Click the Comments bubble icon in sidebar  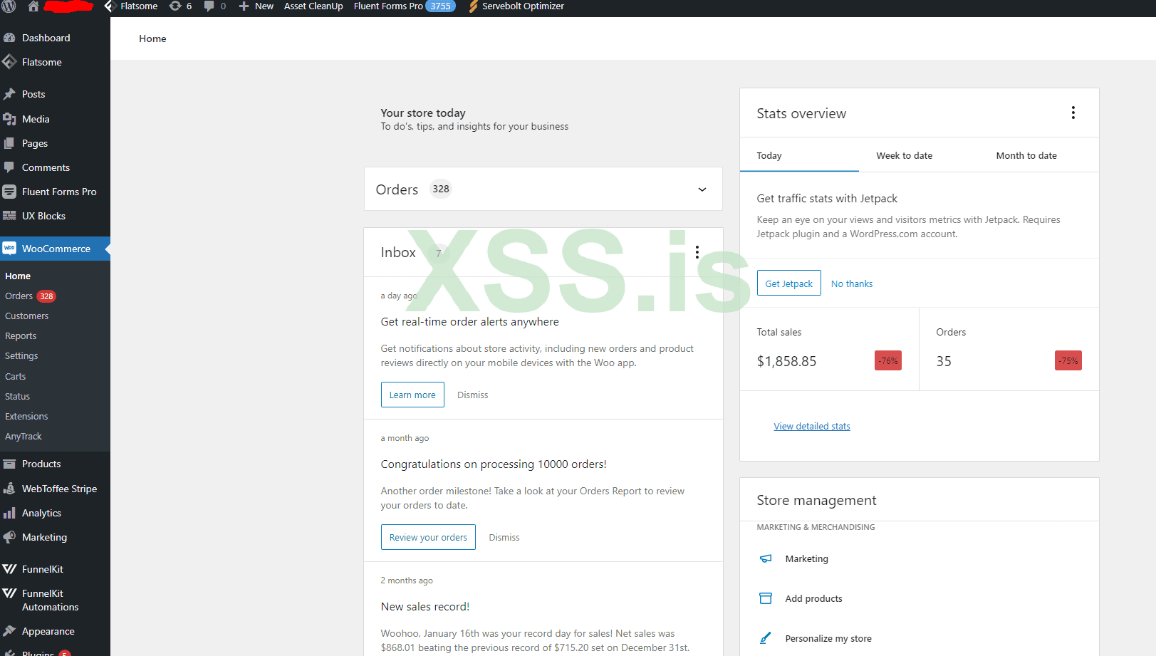point(9,167)
